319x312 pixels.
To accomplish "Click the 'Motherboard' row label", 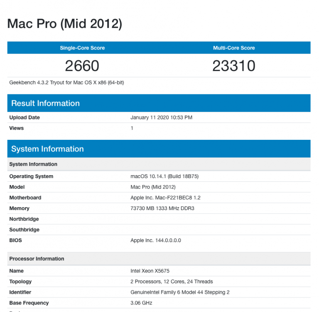I will click(x=25, y=198).
